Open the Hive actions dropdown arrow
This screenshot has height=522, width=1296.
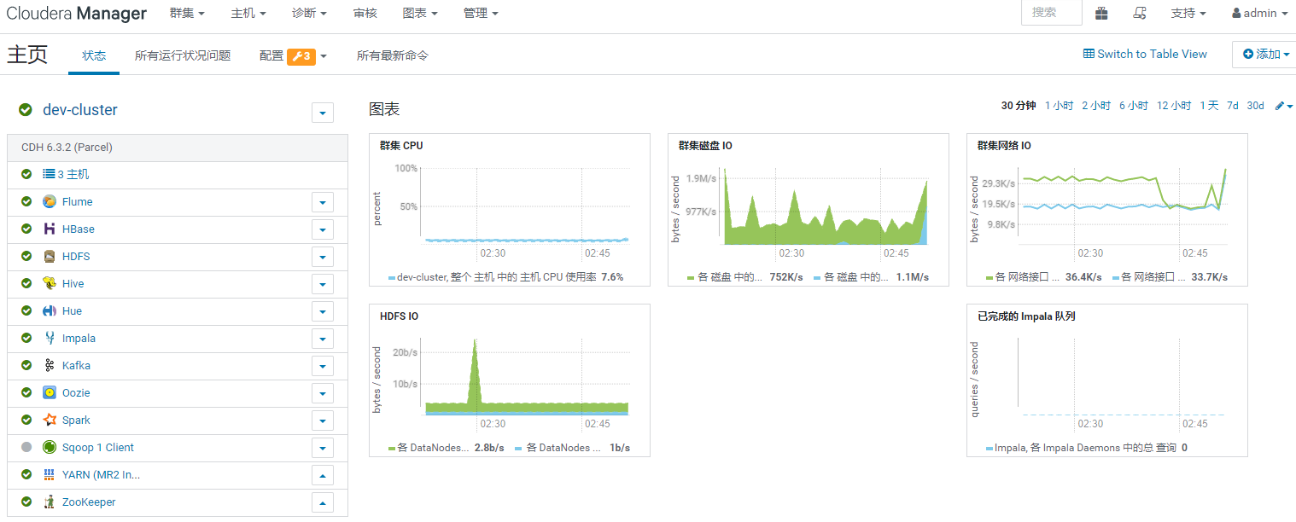click(x=323, y=285)
